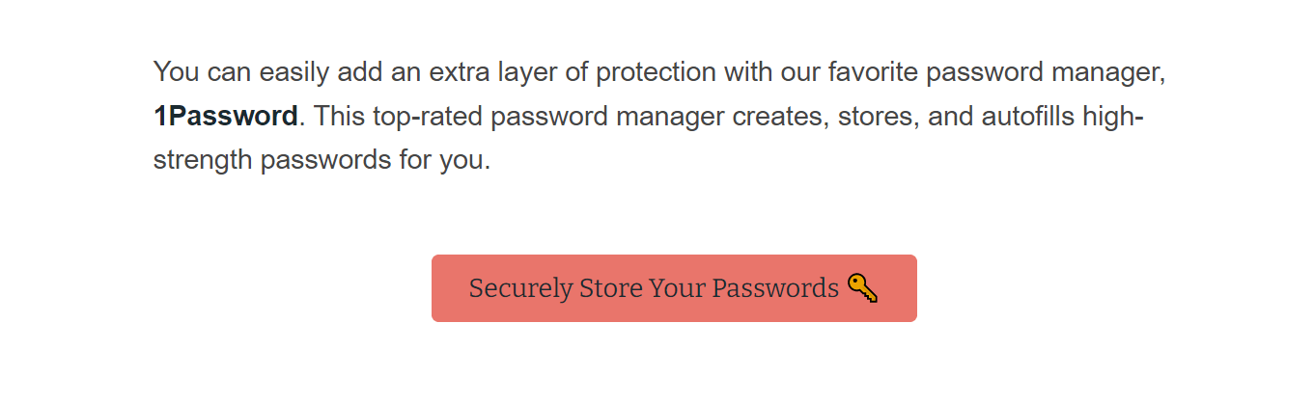
Task: Click the word "Store" on the red button
Action: (x=610, y=288)
